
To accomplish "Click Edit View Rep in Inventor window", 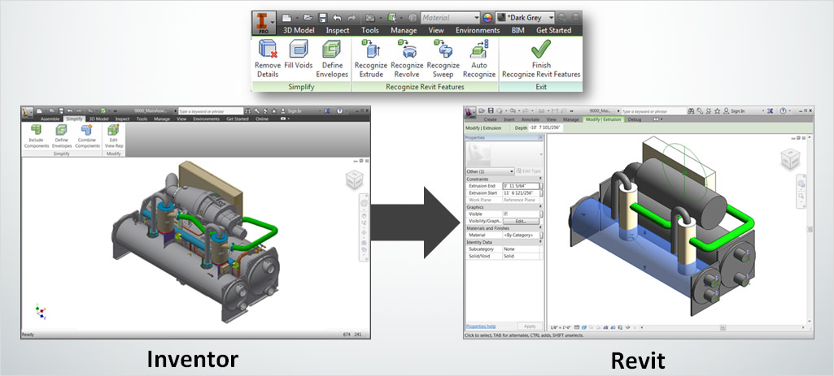I will [114, 136].
